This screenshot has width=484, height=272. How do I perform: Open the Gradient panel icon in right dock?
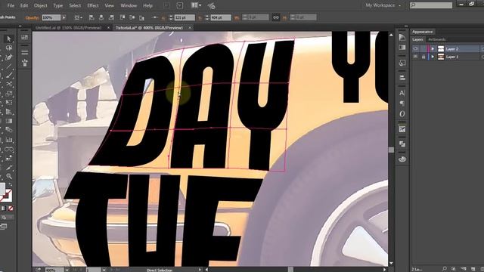click(x=402, y=48)
